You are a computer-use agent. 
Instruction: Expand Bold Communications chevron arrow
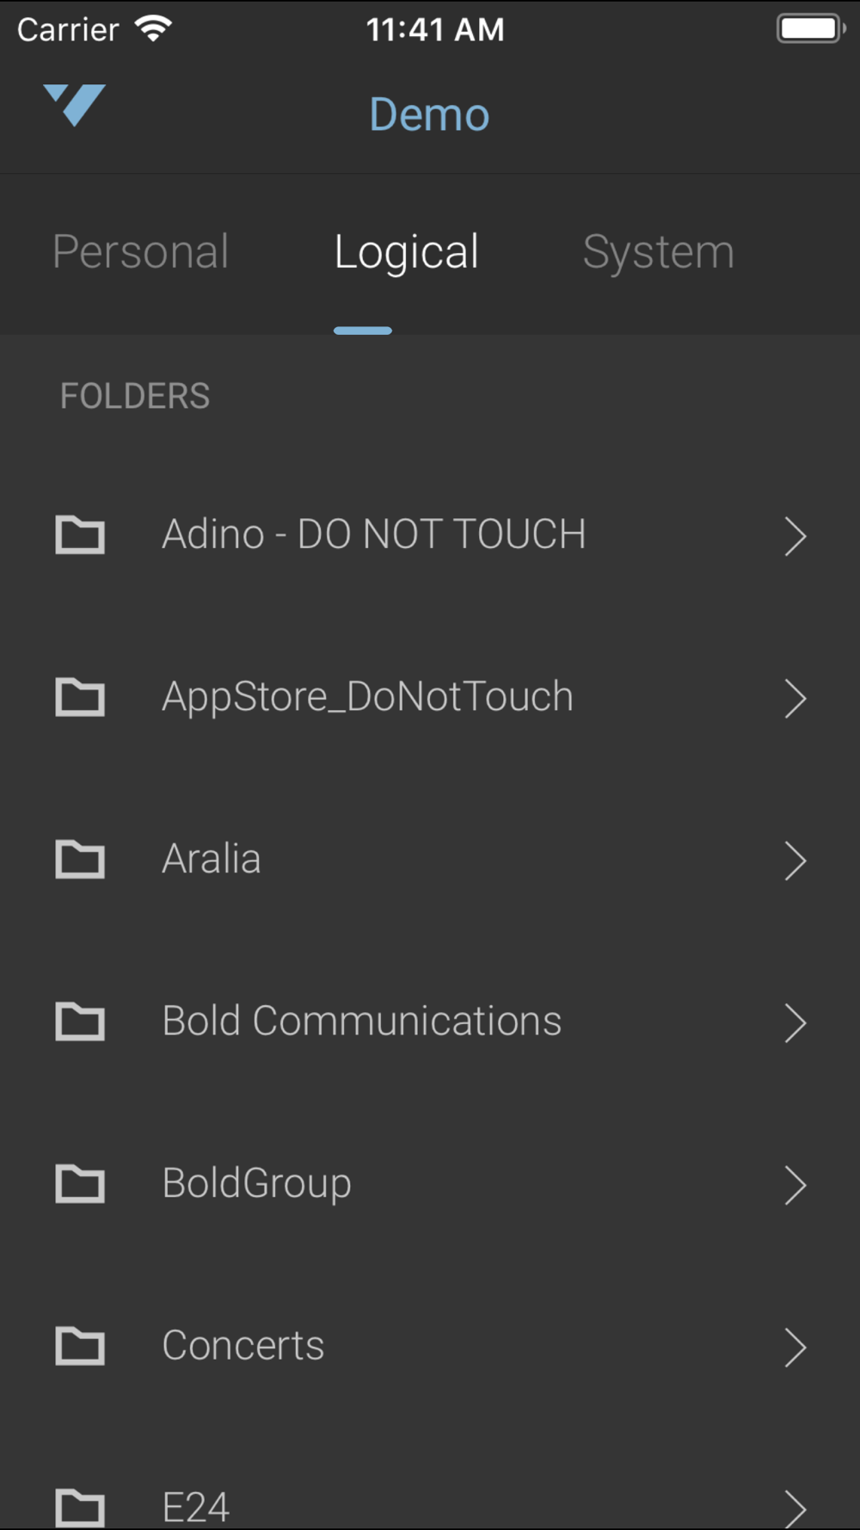tap(795, 1022)
